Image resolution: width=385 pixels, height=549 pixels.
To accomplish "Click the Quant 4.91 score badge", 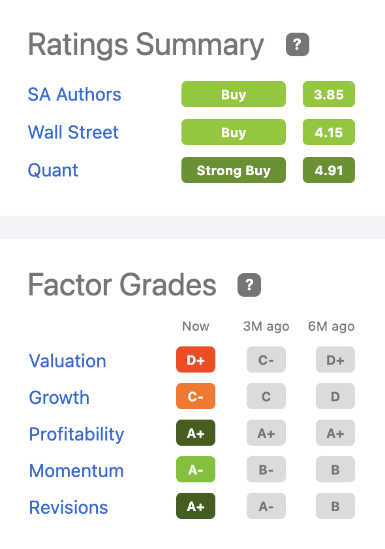I will coord(329,170).
